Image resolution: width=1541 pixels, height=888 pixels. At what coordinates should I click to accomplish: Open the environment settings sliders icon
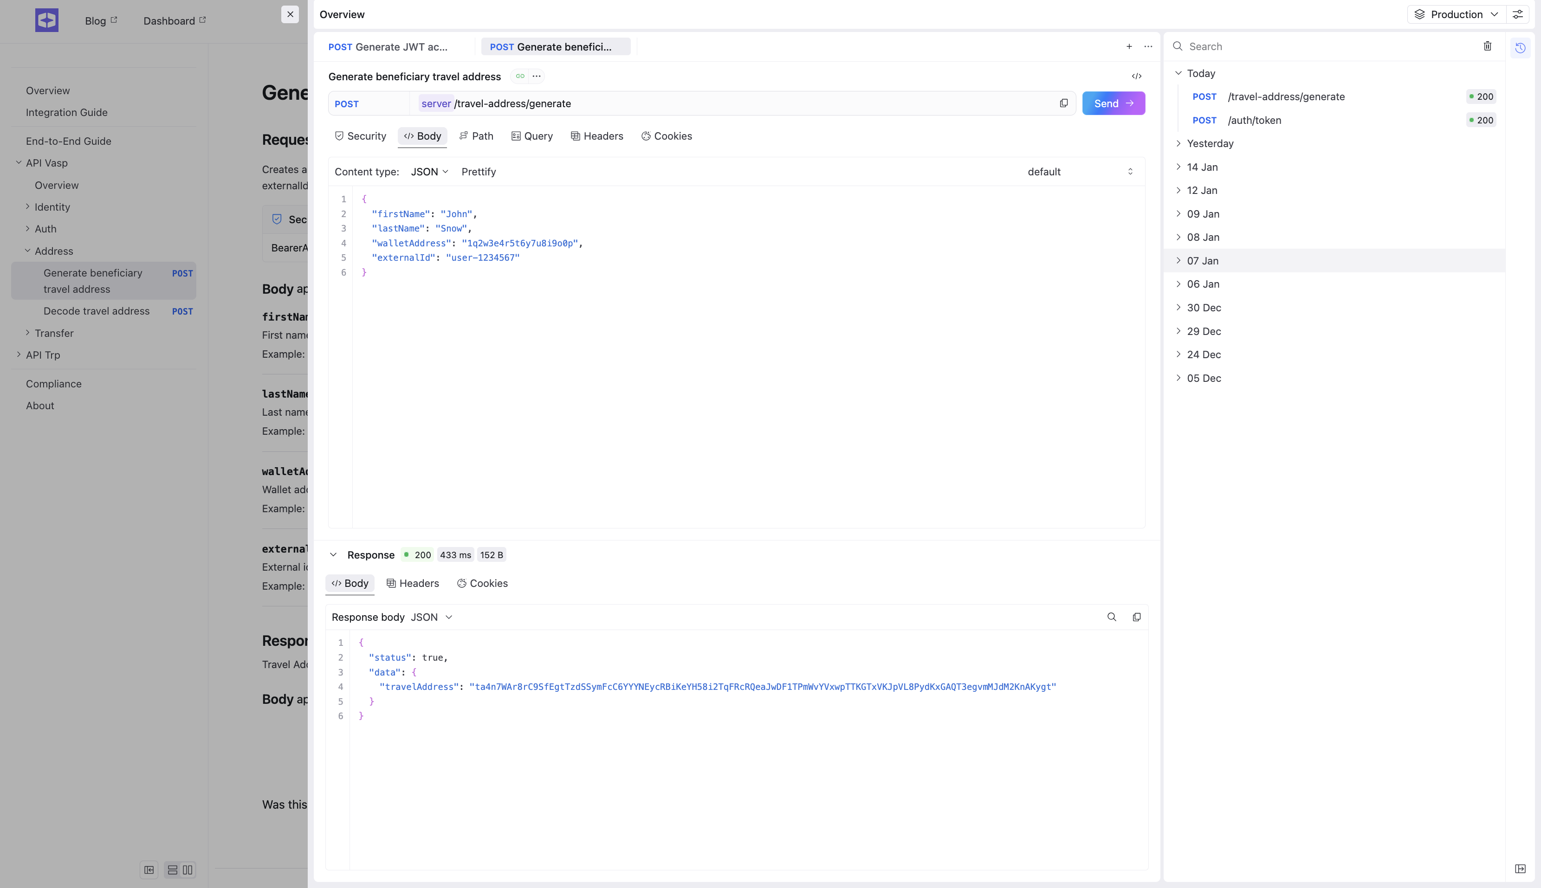[1518, 14]
